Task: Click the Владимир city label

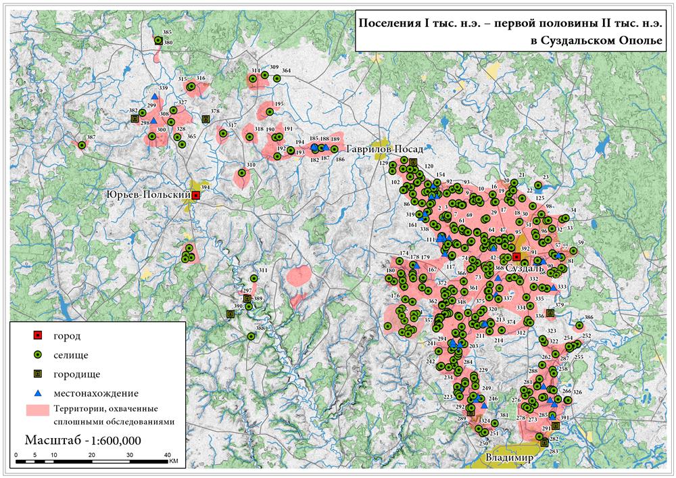Action: click(x=510, y=458)
